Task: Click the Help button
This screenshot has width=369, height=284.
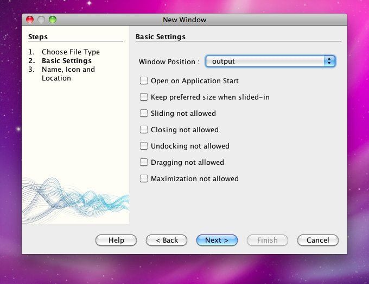Action: [x=116, y=240]
